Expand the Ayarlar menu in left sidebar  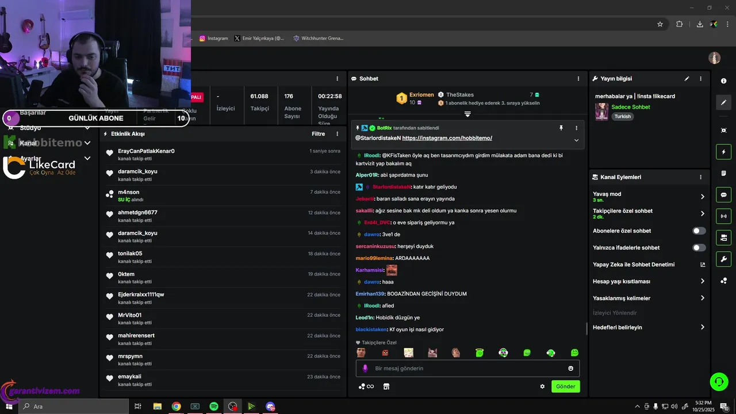tap(87, 158)
